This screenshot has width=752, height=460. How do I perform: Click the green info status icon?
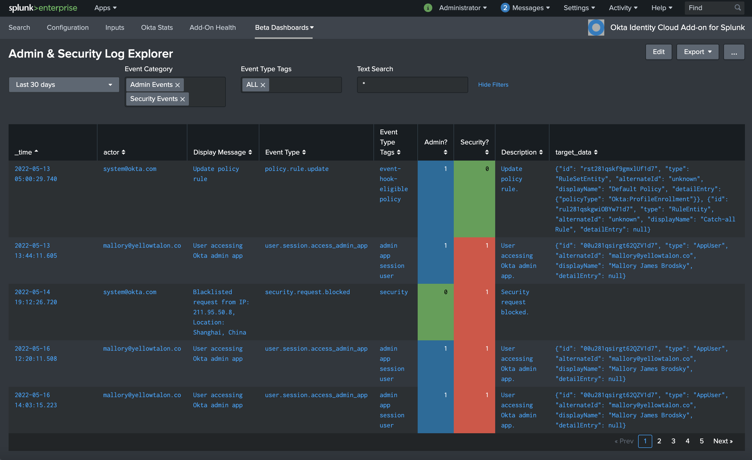click(x=428, y=8)
